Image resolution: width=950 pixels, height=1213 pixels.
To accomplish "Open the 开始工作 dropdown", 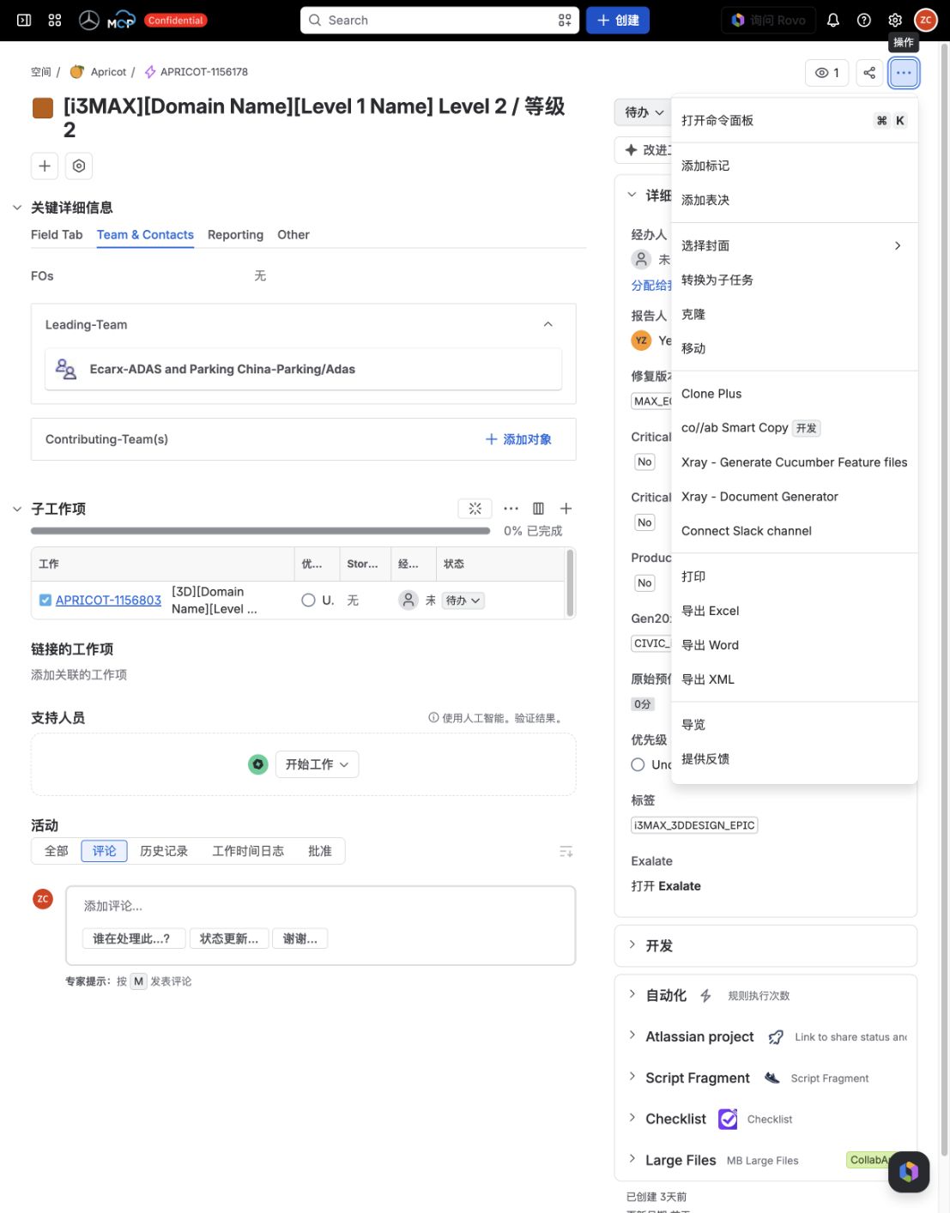I will 317,764.
